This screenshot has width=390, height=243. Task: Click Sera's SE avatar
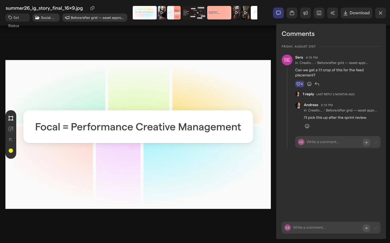pos(287,60)
